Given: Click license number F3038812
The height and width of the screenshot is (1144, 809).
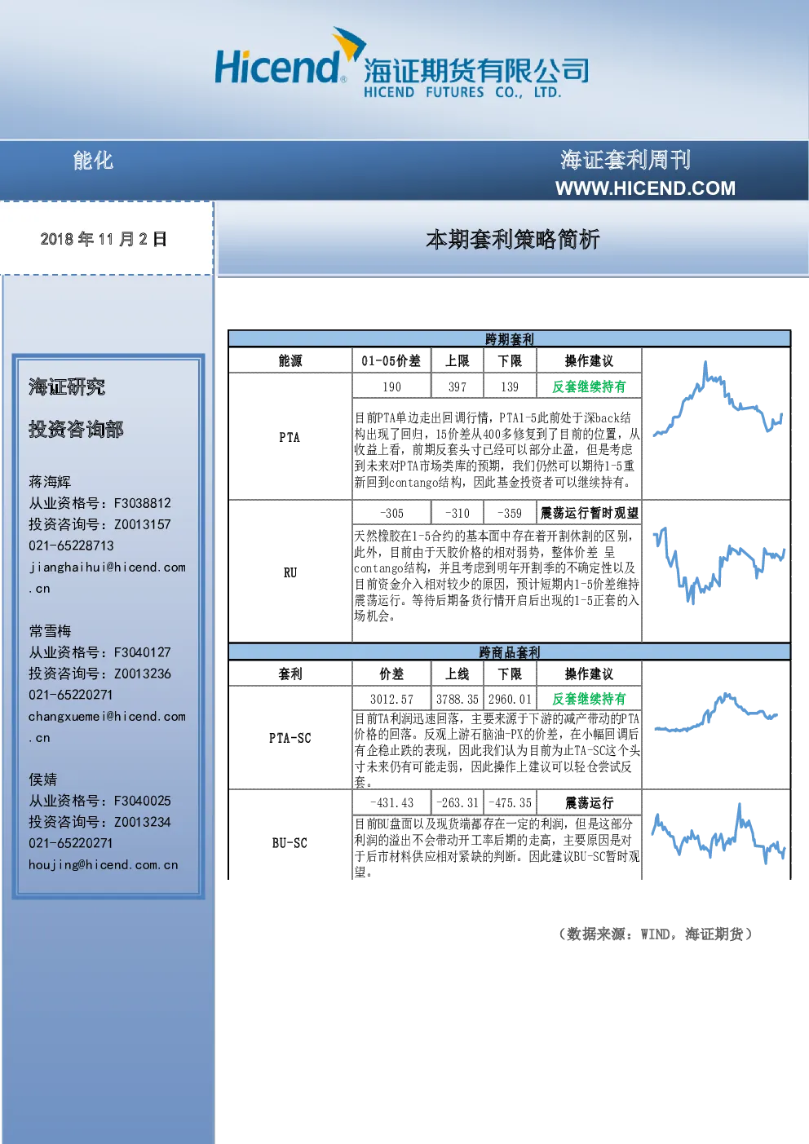Looking at the screenshot, I should pos(143,503).
